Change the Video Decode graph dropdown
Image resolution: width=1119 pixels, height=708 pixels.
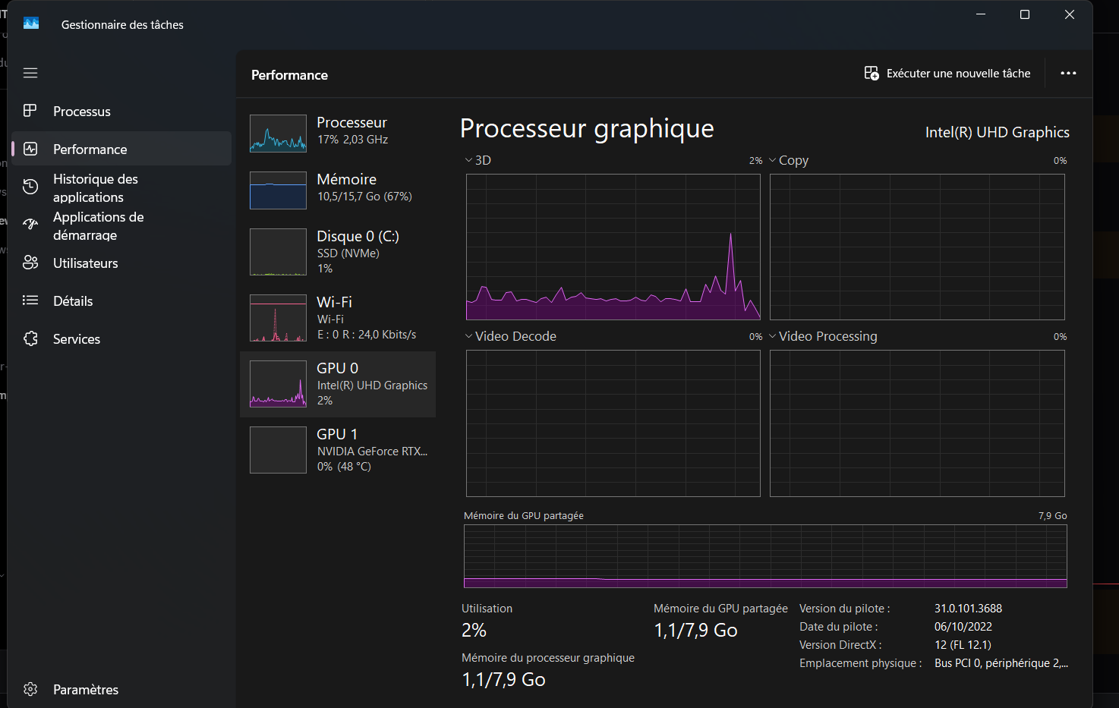pyautogui.click(x=511, y=336)
